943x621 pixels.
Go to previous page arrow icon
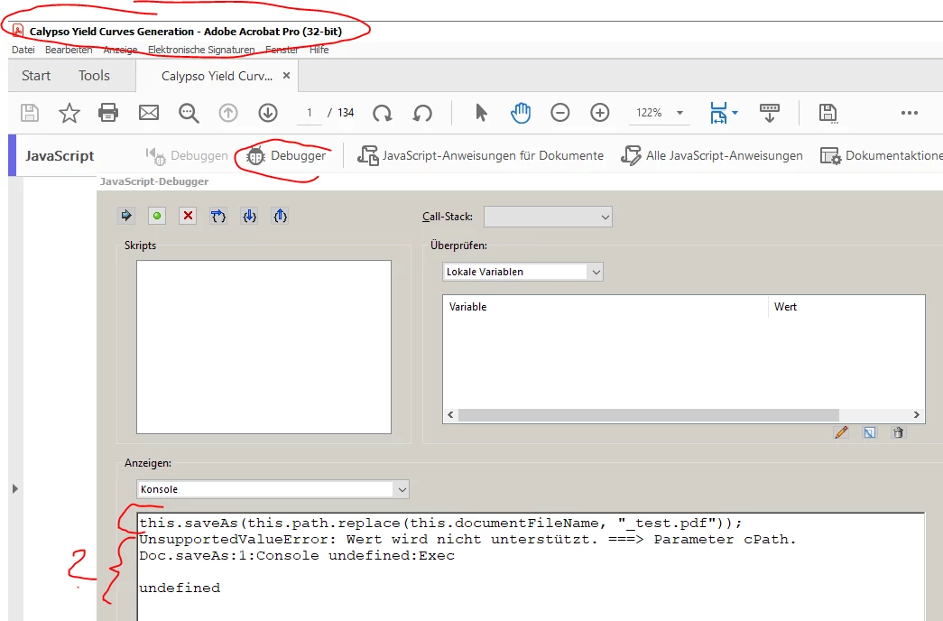tap(228, 113)
